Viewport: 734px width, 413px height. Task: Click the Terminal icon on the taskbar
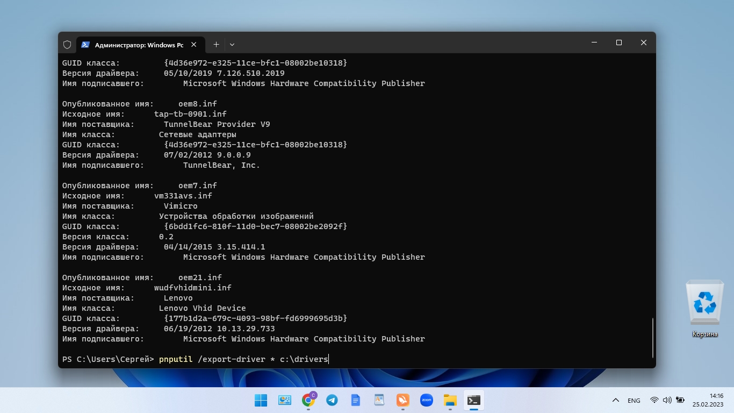473,400
